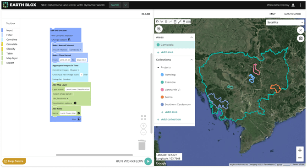Open the dw_landcover band dropdown
The width and height of the screenshot is (307, 168).
[60, 98]
